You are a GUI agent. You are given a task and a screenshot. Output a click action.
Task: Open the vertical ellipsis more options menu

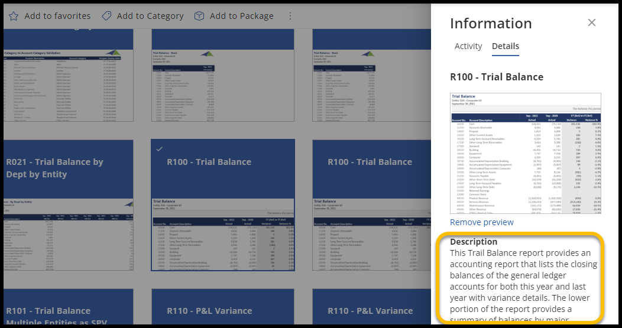[290, 16]
